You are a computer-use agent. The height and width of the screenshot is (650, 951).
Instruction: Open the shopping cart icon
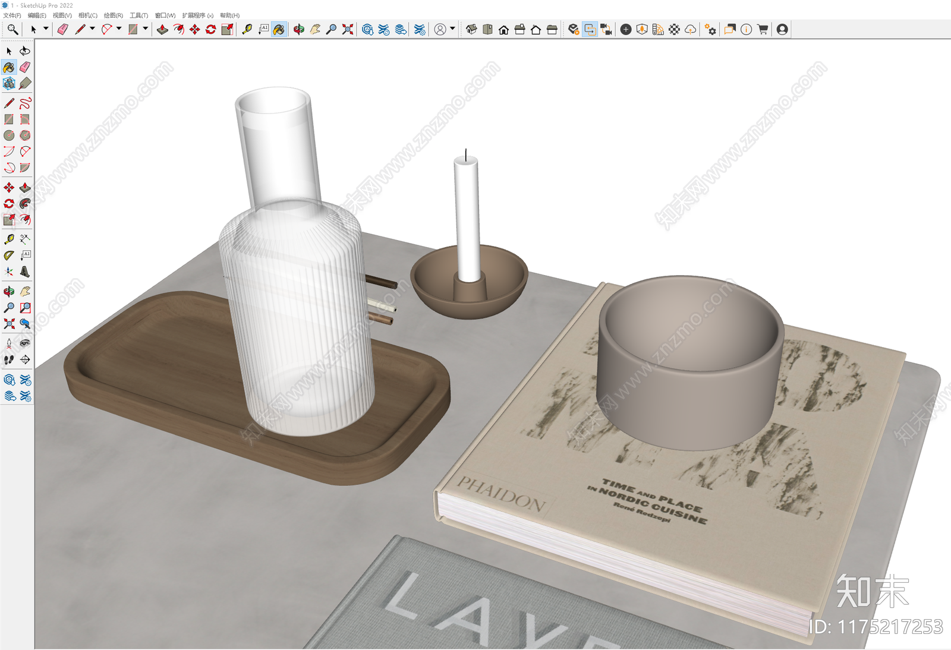coord(763,29)
